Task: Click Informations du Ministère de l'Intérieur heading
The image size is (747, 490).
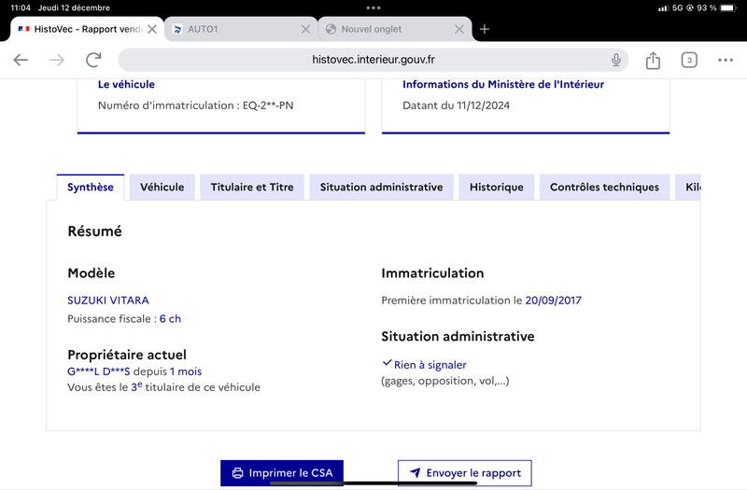Action: click(x=503, y=84)
